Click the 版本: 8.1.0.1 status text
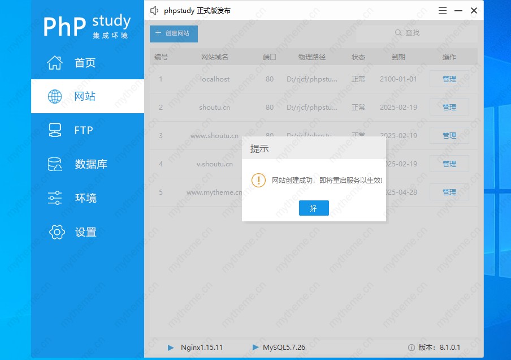The image size is (511, 360). tap(439, 348)
